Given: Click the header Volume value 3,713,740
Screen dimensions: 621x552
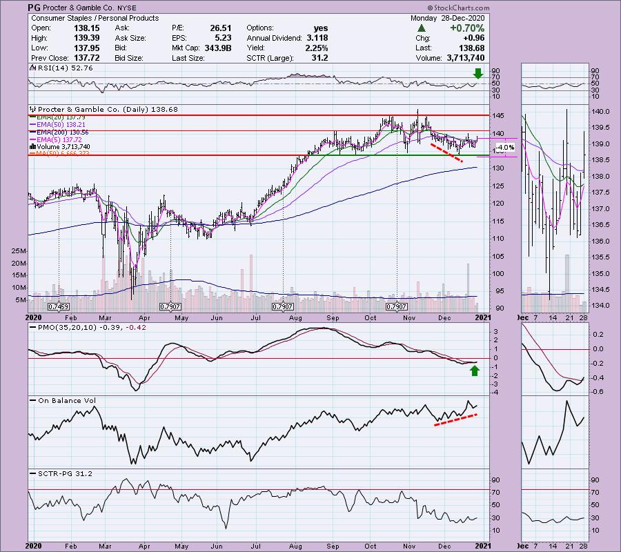Looking at the screenshot, I should [465, 58].
